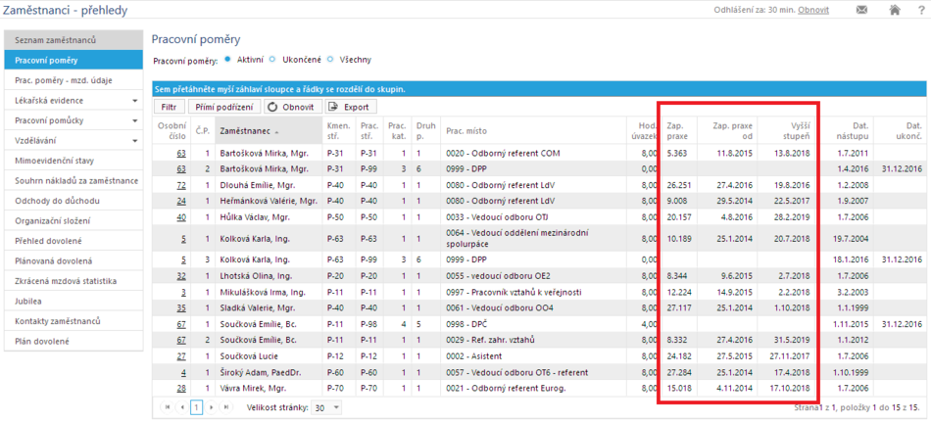
Task: Sort by Zaměstnanec column header
Action: click(x=269, y=130)
